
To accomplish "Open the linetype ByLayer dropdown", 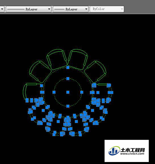I will [29, 9].
